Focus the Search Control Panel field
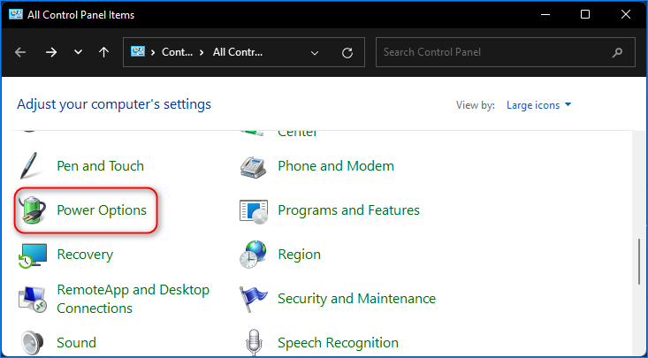Screen dimensions: 648x358 tap(505, 52)
